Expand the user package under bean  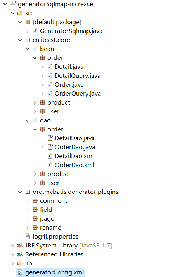pos(35,111)
